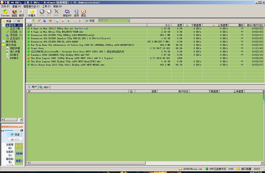
Task: Switch to the 频道 sidebar tab
Action: pos(7,21)
